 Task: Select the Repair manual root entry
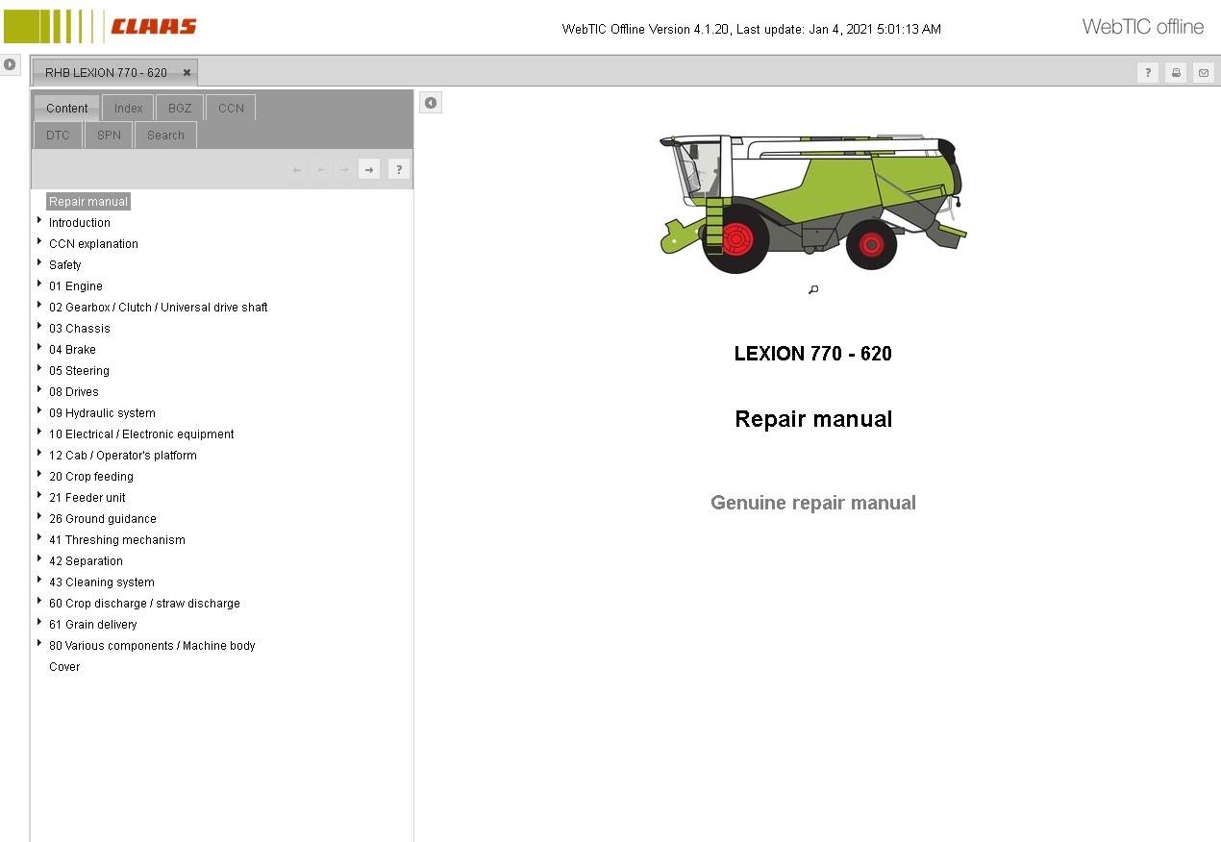coord(87,201)
